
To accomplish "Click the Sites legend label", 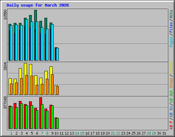I will click(x=171, y=83).
